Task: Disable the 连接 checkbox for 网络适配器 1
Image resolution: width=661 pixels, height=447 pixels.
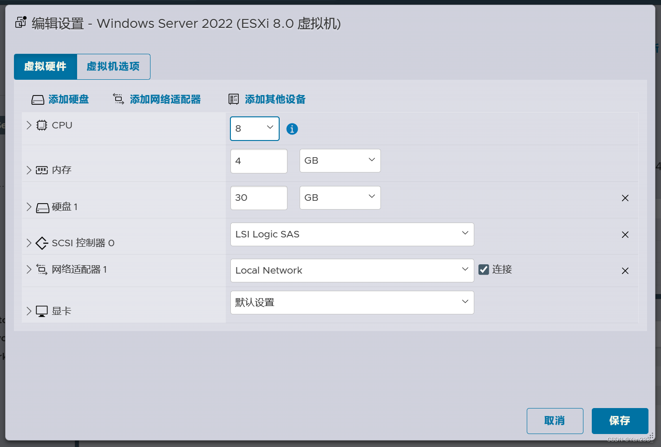Action: pyautogui.click(x=484, y=269)
